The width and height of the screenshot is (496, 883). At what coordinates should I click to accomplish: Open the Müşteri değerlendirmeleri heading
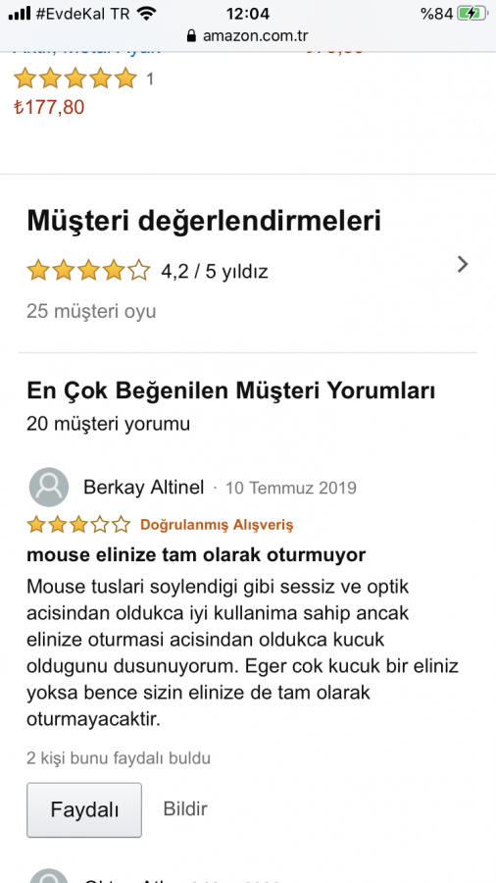204,221
